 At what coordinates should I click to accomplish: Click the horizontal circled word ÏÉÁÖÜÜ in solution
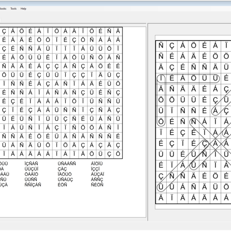188,79
